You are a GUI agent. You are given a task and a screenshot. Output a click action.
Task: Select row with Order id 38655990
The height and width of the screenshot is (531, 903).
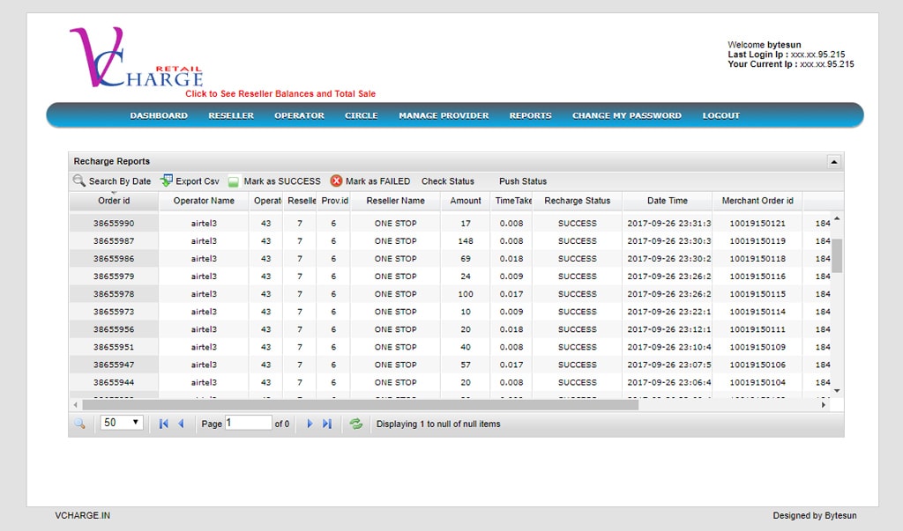(449, 223)
